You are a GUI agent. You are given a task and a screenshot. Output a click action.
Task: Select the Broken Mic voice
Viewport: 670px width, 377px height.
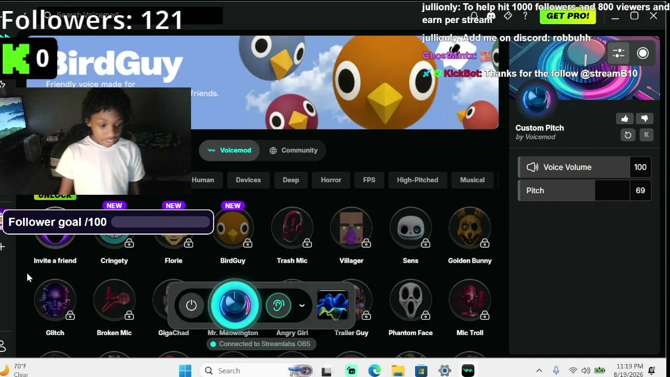tap(114, 301)
